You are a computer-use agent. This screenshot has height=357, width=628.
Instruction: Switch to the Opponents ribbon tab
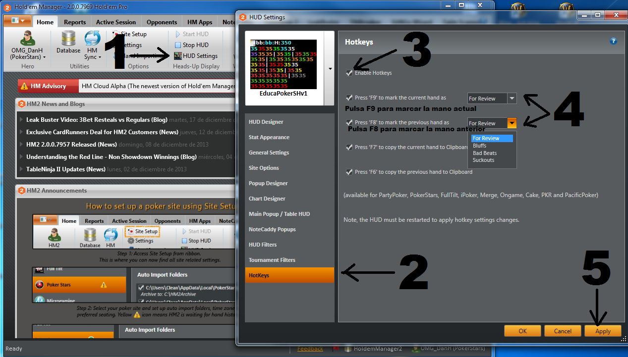click(162, 22)
